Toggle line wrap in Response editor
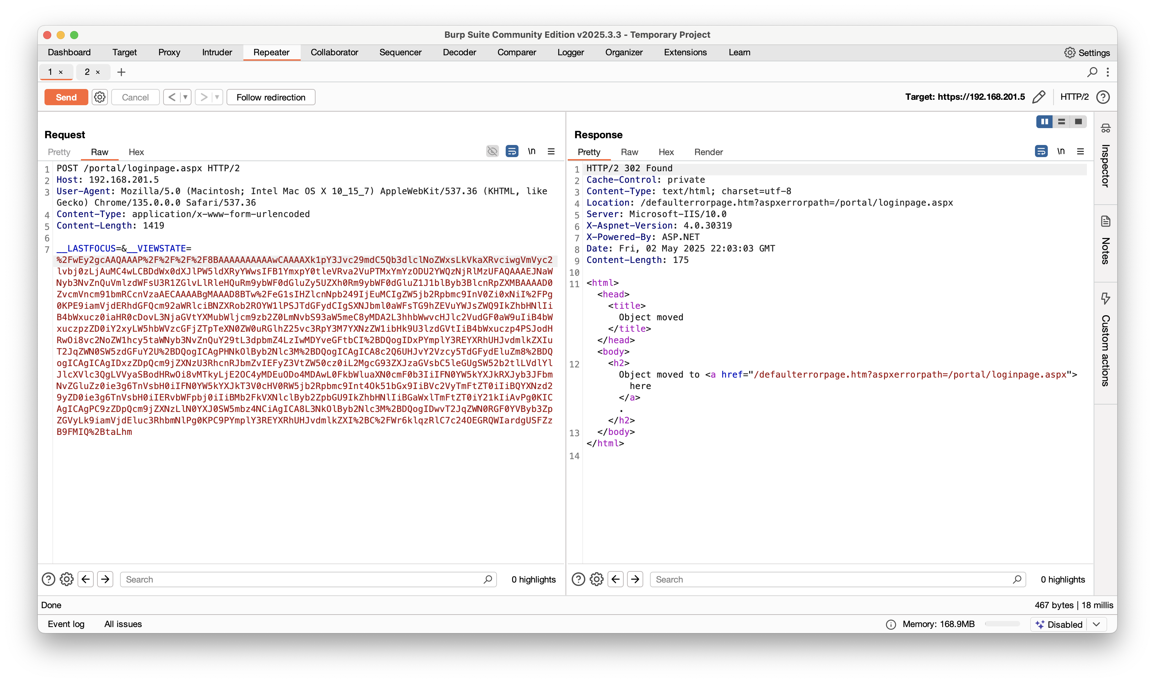This screenshot has width=1155, height=683. click(1041, 151)
